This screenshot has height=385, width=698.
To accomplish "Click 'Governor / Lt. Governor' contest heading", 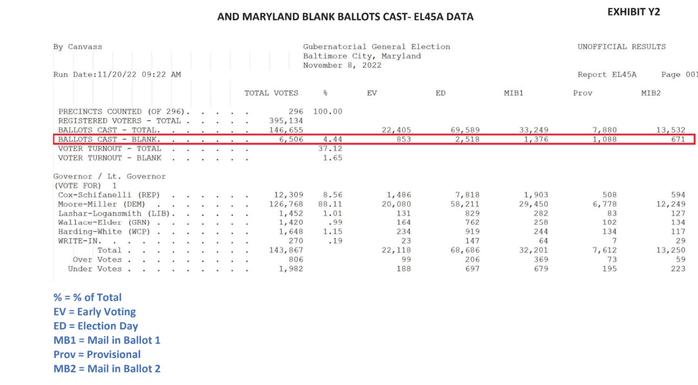I will (109, 177).
